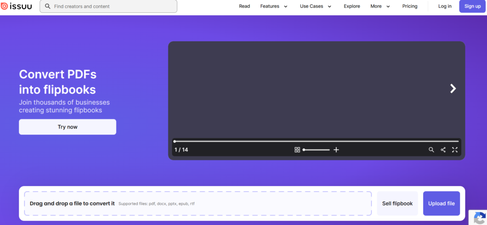Search inside the flipbook viewer
This screenshot has height=225, width=487.
[x=431, y=150]
